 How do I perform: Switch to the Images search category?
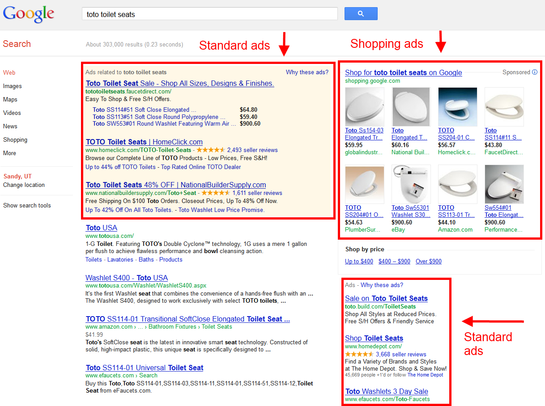click(13, 86)
